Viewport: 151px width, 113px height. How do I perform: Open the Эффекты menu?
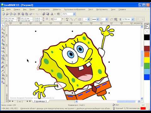pyautogui.click(x=57, y=9)
